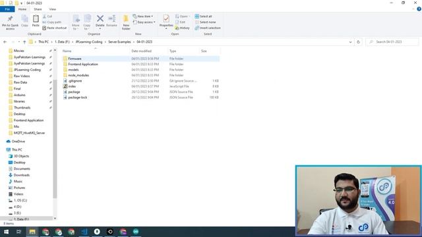Open the File menu tab
422x237 pixels.
coord(7,9)
